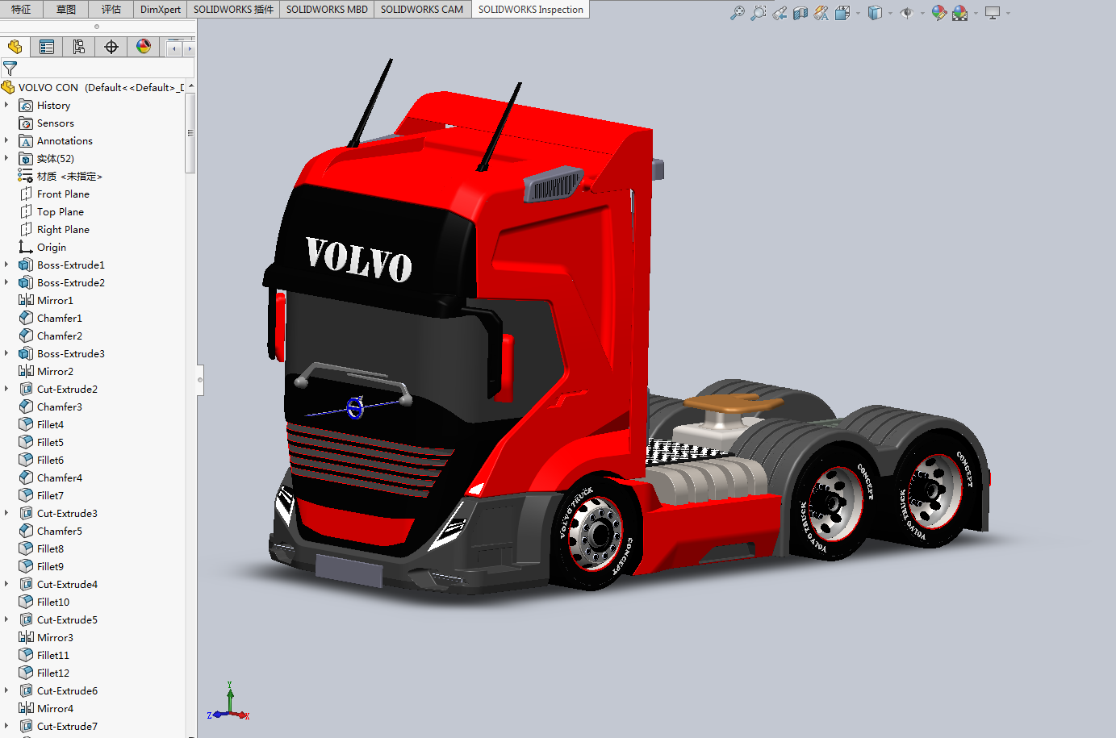Click the Apply Scene icon
Image resolution: width=1116 pixels, height=738 pixels.
[x=959, y=13]
